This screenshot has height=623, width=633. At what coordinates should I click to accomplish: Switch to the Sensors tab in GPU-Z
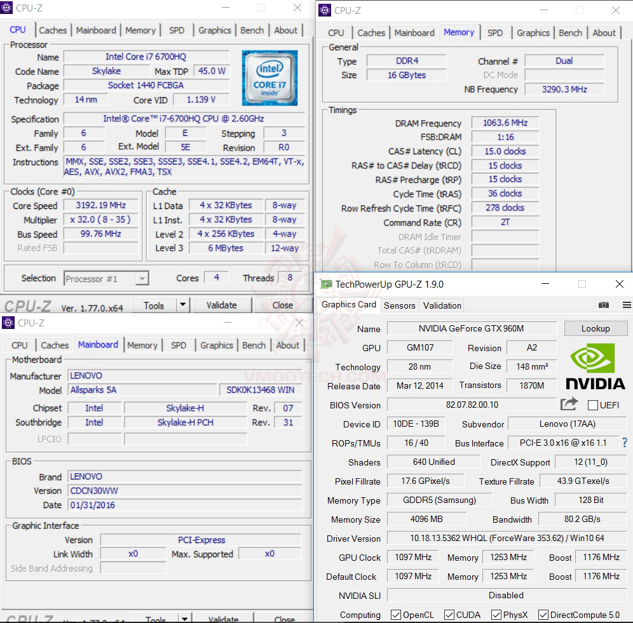[399, 305]
